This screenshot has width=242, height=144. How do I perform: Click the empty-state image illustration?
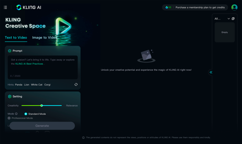pos(146,56)
